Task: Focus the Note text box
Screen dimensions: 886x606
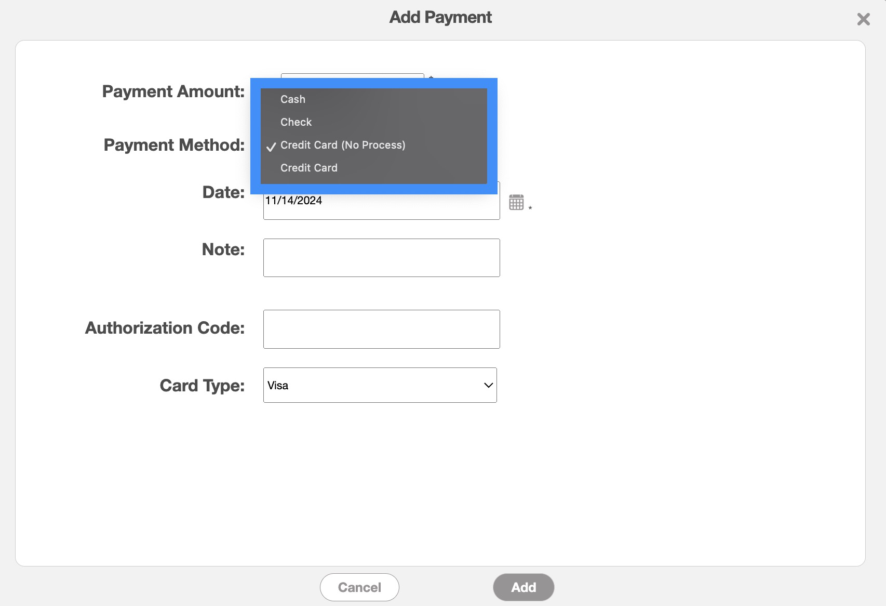Action: 381,258
